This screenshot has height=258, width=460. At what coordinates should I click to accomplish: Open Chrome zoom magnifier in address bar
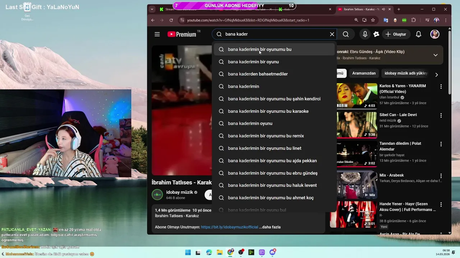click(x=356, y=20)
